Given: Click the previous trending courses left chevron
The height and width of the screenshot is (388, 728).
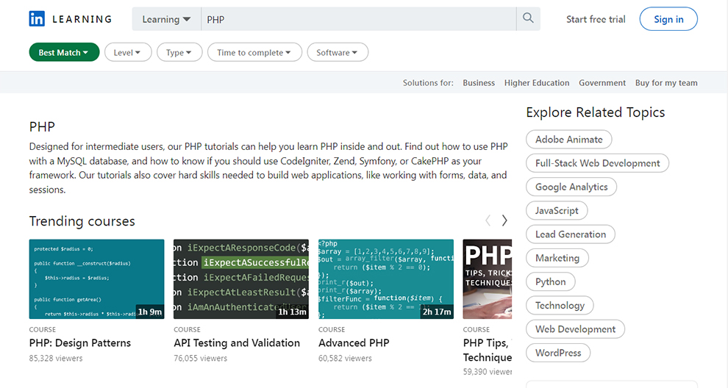Looking at the screenshot, I should [488, 220].
